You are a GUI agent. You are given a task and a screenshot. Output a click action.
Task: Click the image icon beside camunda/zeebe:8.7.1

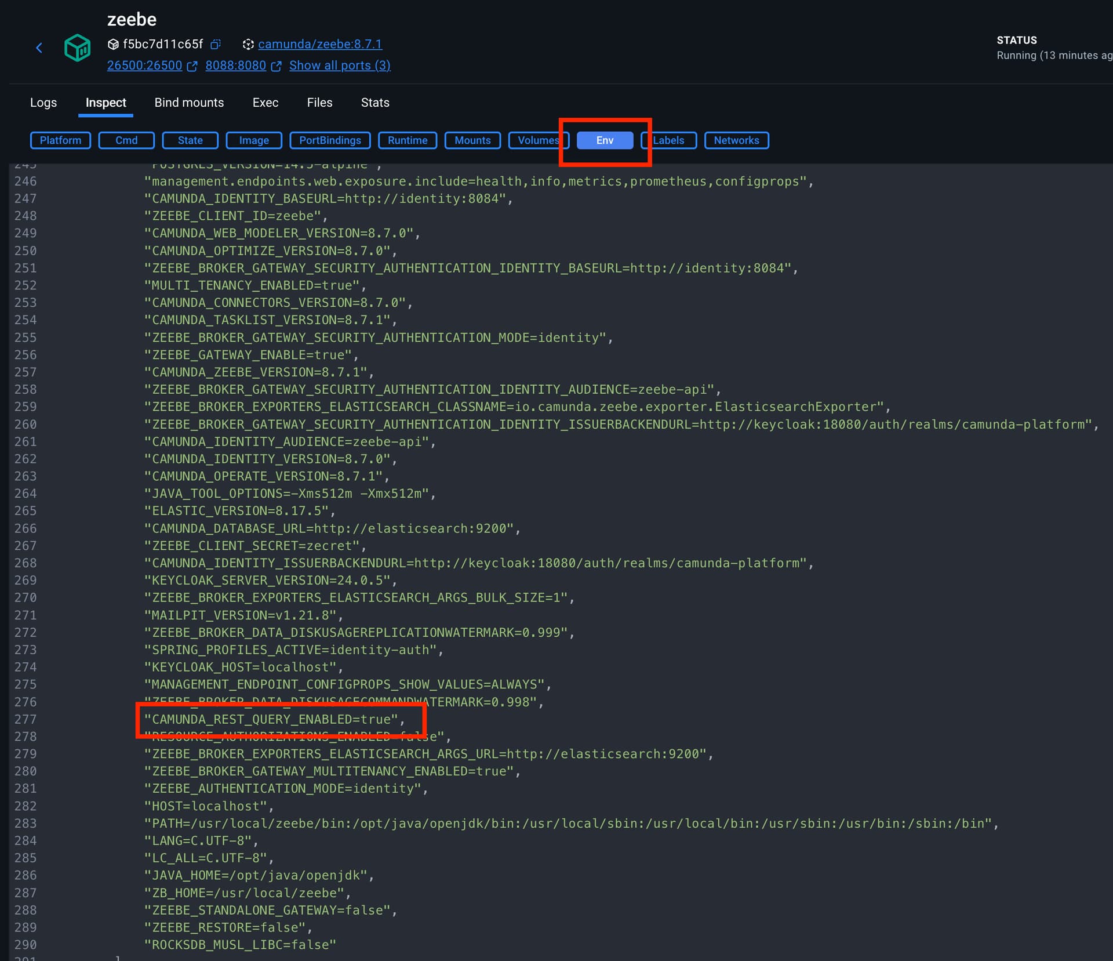pos(248,44)
